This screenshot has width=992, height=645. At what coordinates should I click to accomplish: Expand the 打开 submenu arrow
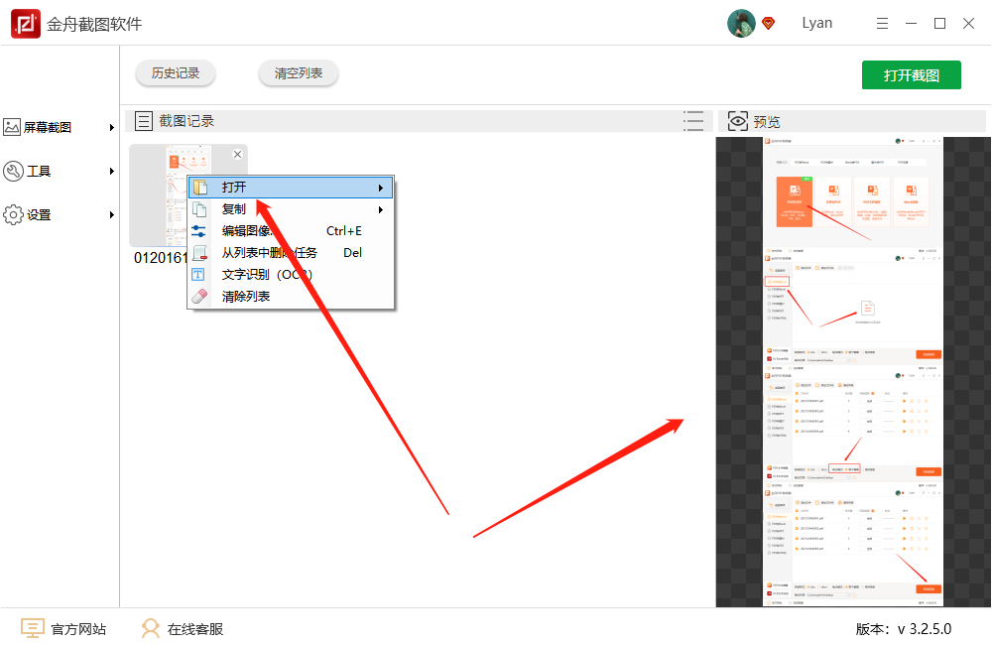(380, 187)
